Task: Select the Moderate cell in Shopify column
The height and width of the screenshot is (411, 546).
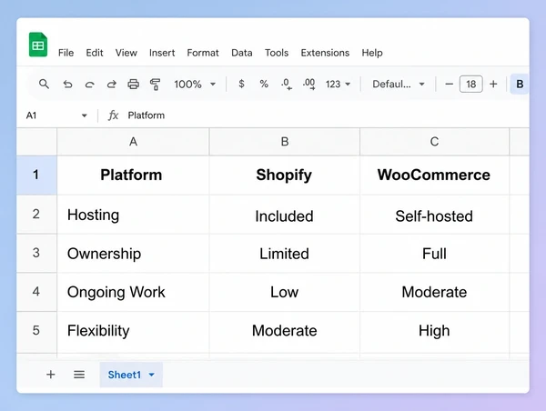Action: 285,331
